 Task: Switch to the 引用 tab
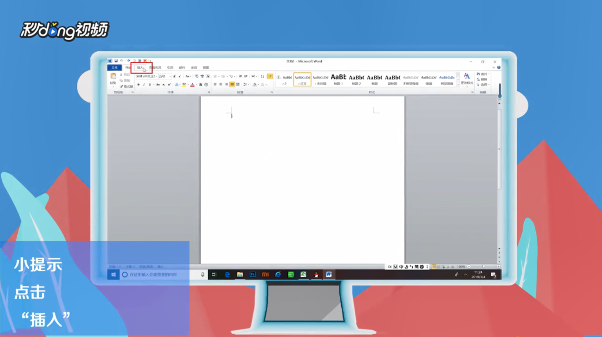pyautogui.click(x=170, y=68)
